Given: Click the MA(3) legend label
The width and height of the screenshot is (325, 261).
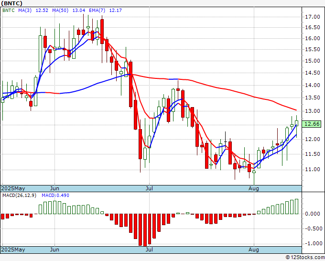Looking at the screenshot, I should (x=25, y=11).
